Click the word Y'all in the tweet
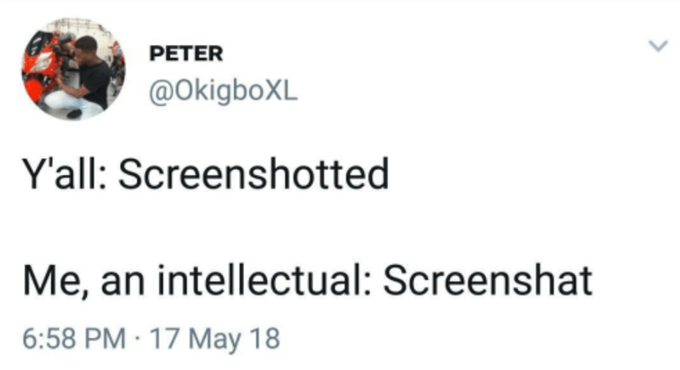The image size is (680, 370). click(55, 177)
